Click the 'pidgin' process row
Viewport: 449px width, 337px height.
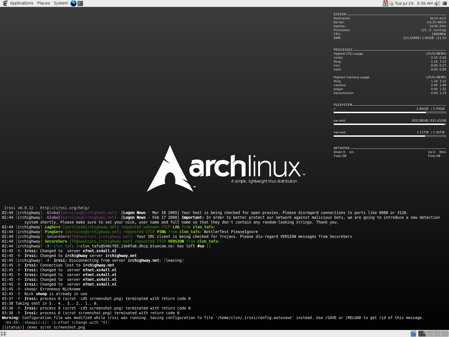(x=390, y=89)
